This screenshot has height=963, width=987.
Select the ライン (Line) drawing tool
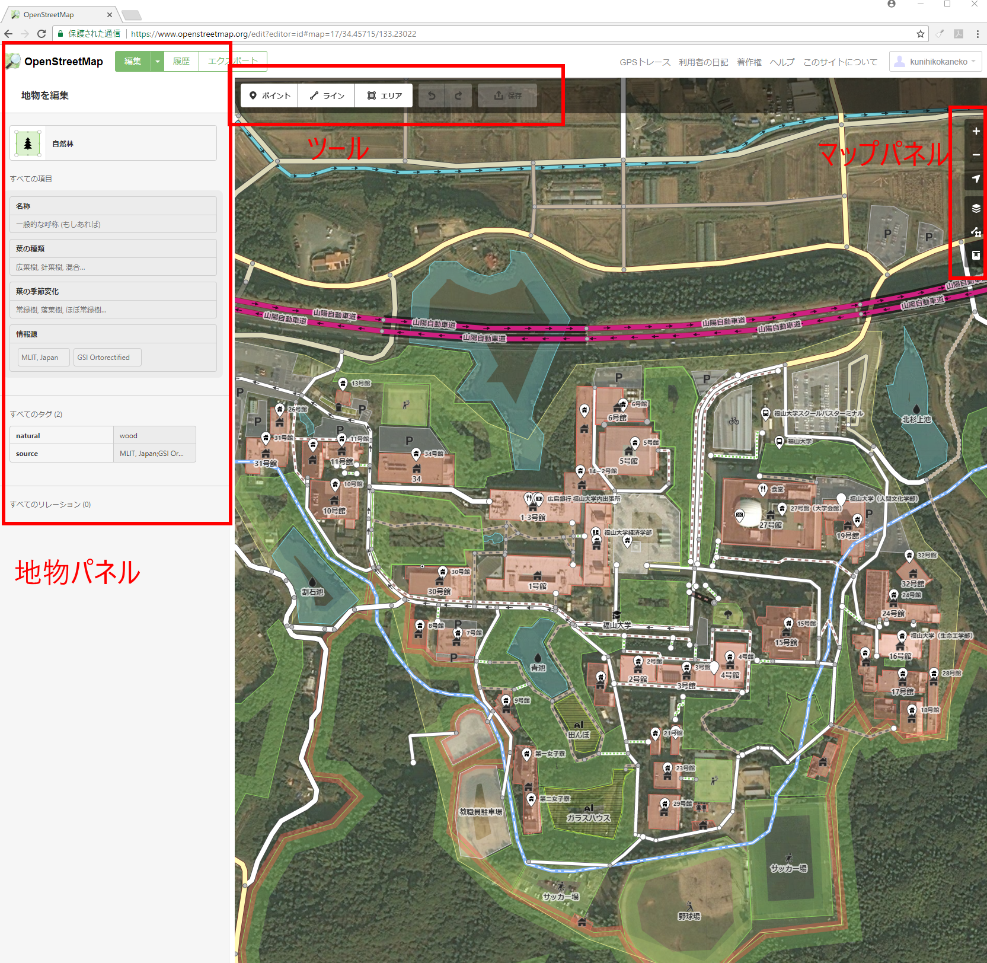click(327, 95)
